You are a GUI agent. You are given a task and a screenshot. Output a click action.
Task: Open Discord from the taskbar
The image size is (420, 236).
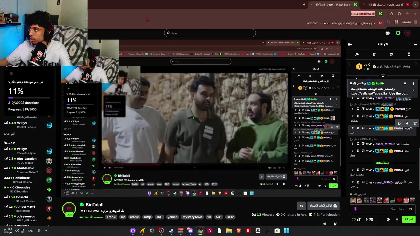click(190, 231)
